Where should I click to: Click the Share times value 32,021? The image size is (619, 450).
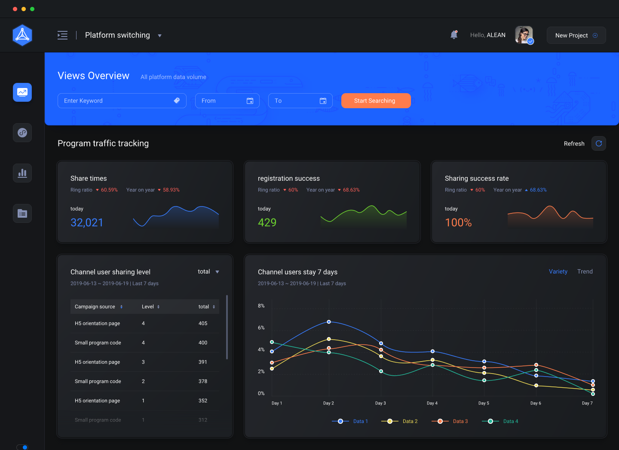tap(87, 222)
